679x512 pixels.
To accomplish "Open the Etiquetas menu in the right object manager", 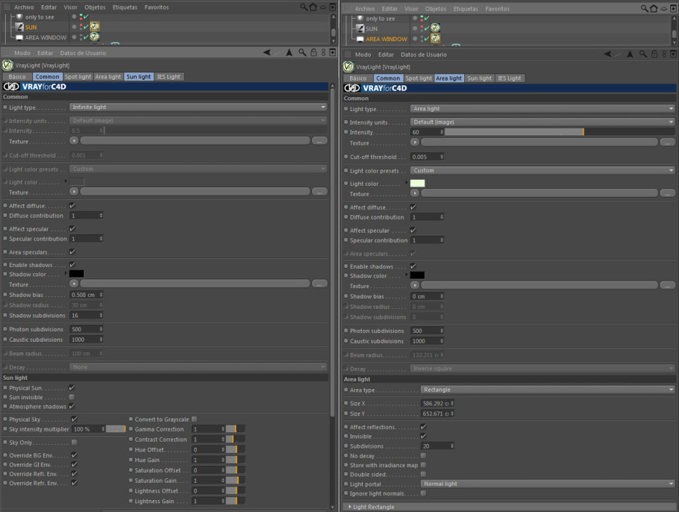I will click(x=466, y=9).
